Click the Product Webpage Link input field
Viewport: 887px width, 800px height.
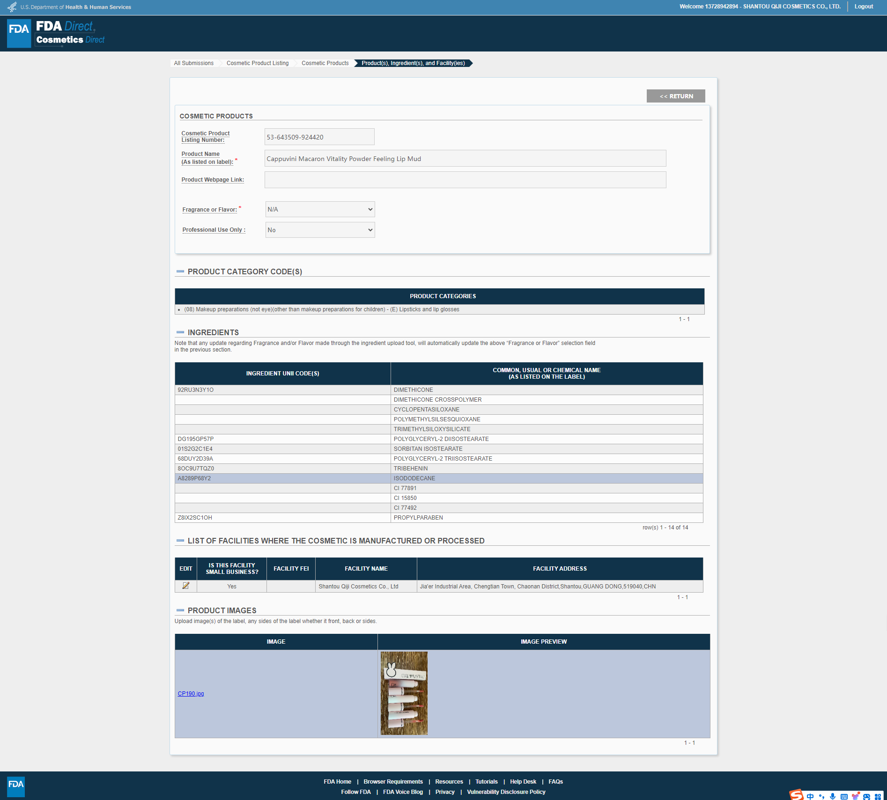465,180
